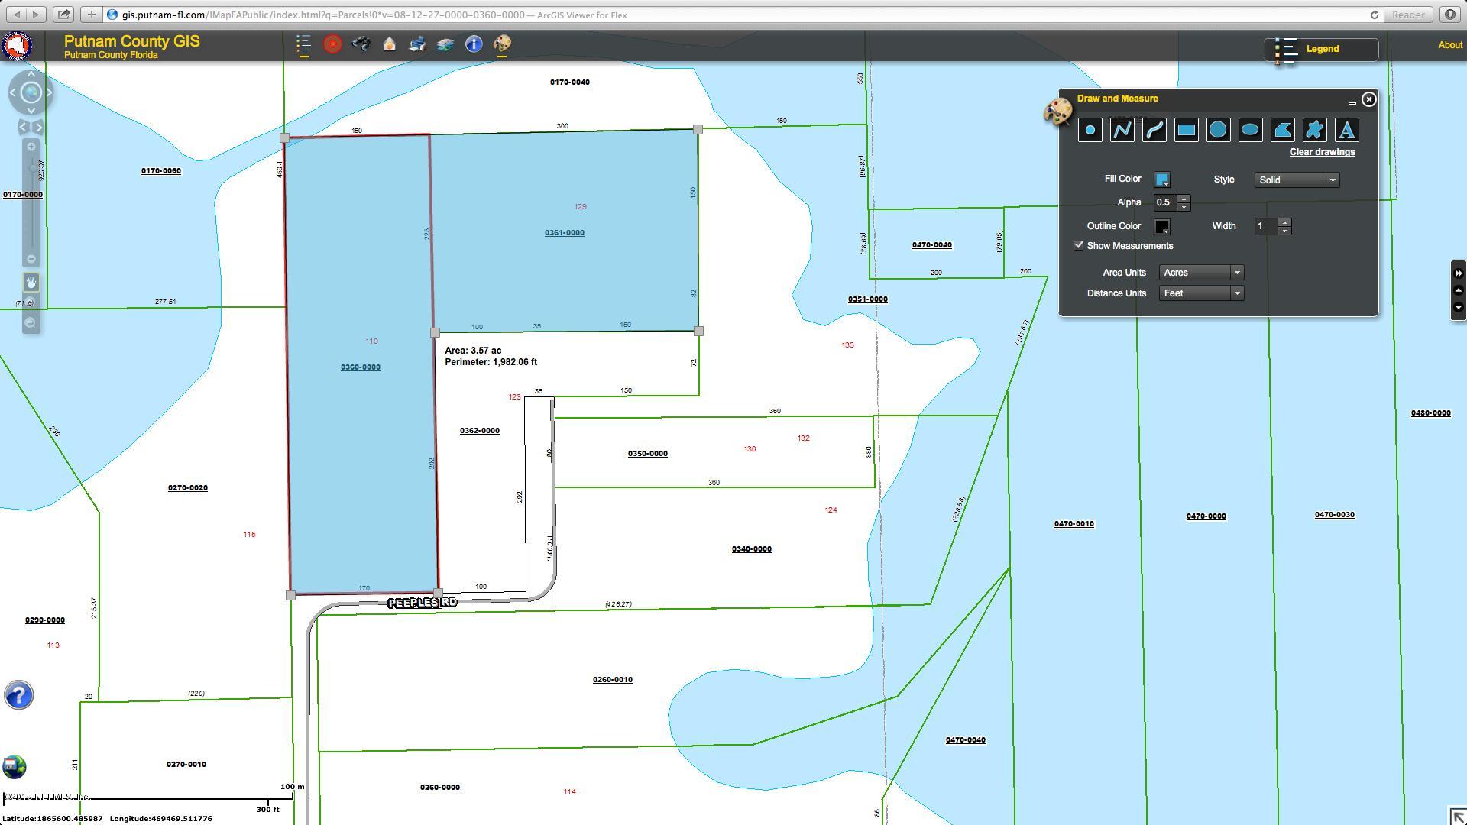
Task: Click the house-shaped toolbar icon
Action: (389, 44)
